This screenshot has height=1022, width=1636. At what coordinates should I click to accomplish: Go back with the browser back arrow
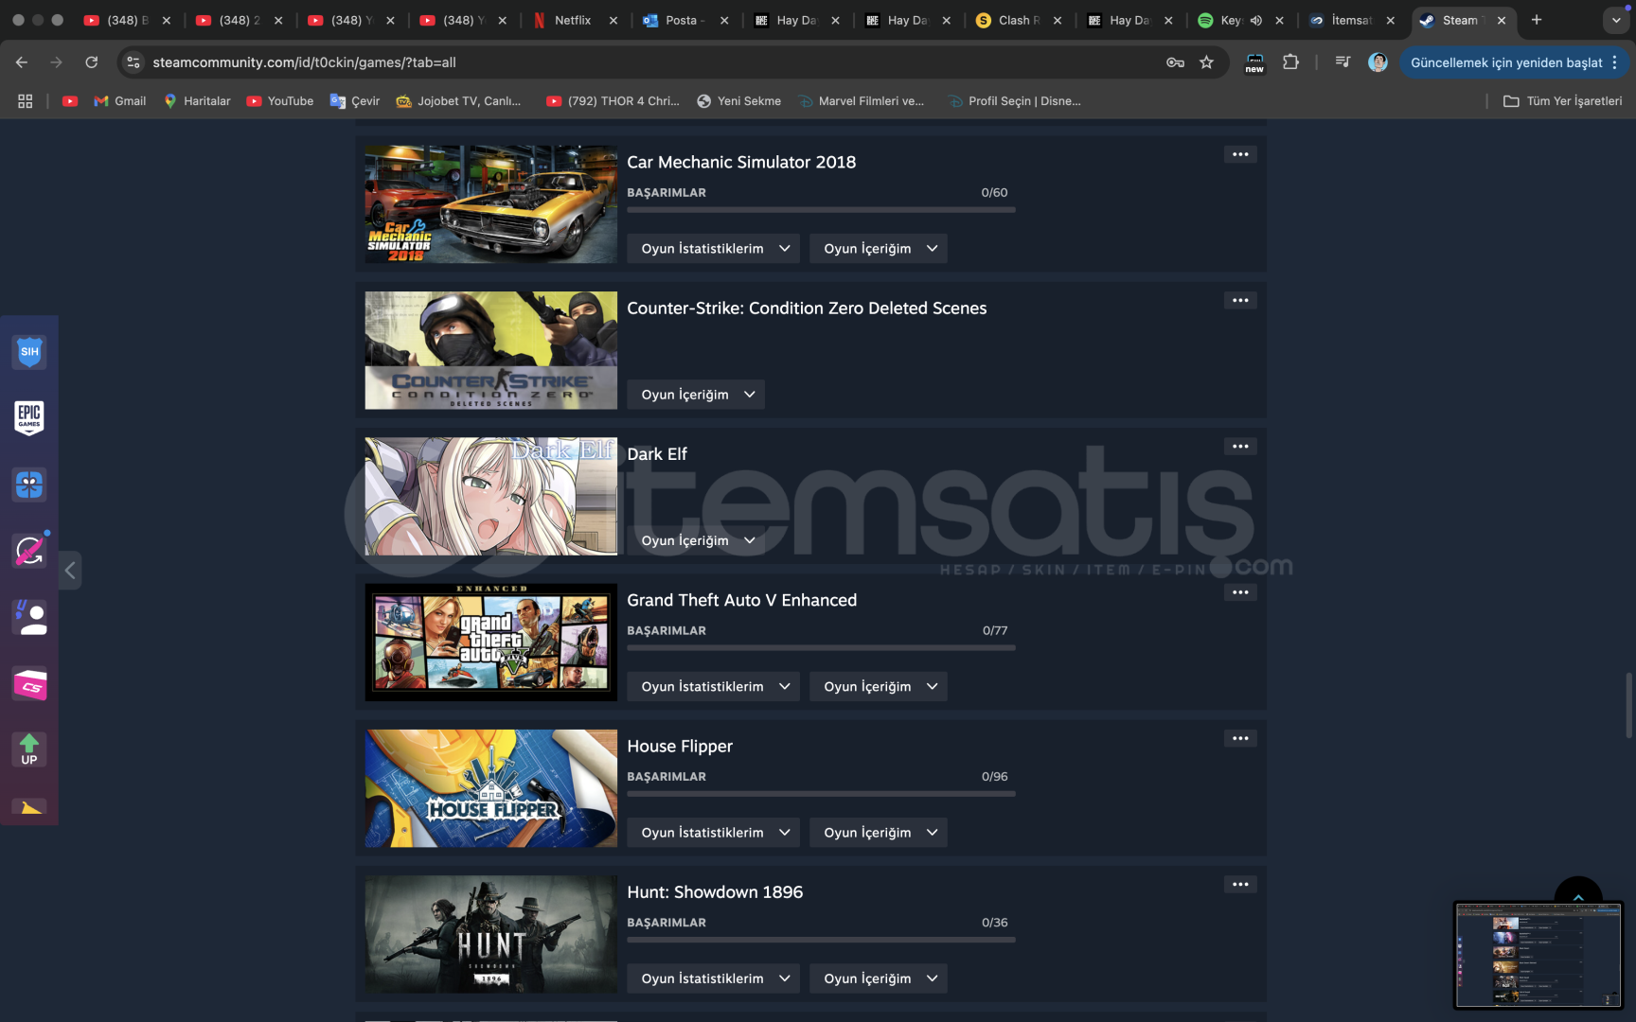(x=22, y=62)
